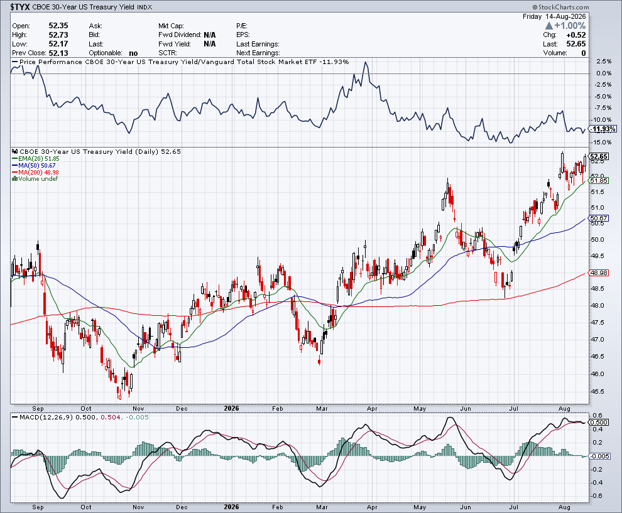Click the Fwd Yield N/A value

(x=209, y=44)
